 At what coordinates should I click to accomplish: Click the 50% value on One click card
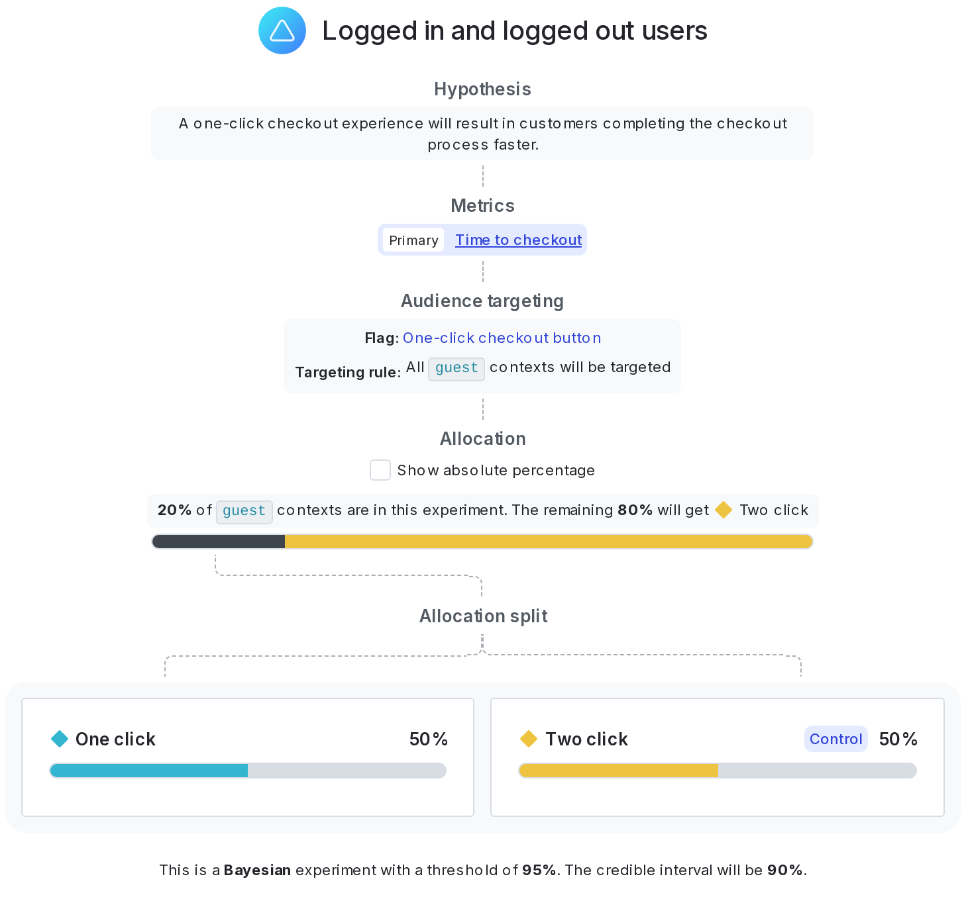pos(428,739)
